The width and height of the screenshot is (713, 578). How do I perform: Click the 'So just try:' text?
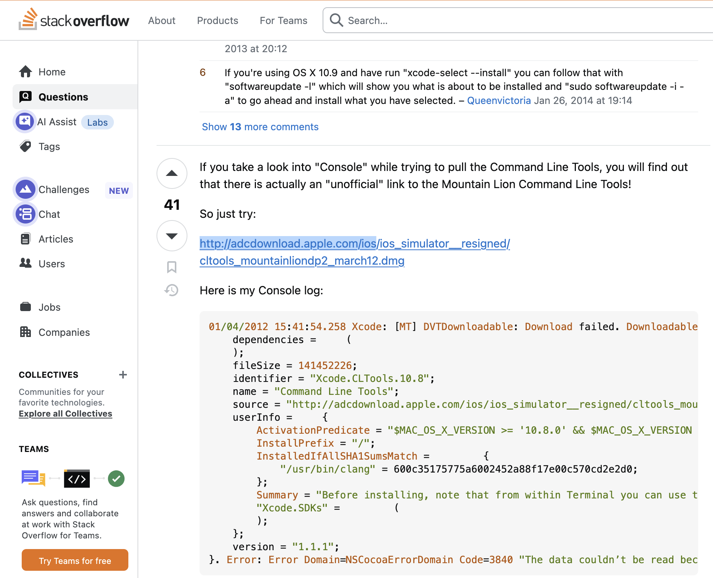point(228,214)
